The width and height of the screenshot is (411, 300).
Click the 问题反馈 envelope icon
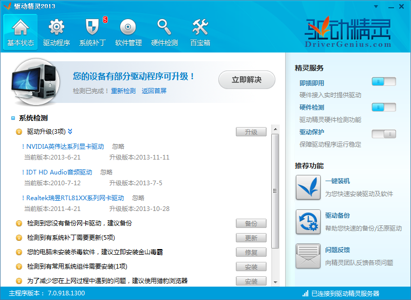tap(308, 256)
